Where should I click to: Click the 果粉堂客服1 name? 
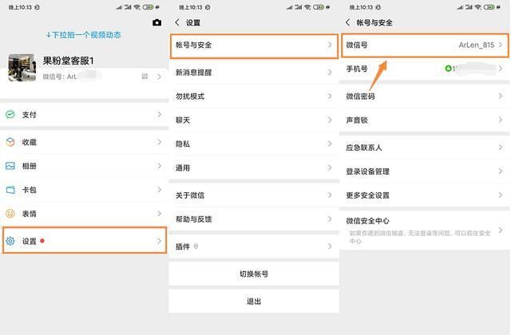click(x=68, y=61)
